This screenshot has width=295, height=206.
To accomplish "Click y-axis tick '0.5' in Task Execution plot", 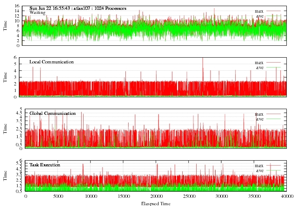I will [x=19, y=191].
